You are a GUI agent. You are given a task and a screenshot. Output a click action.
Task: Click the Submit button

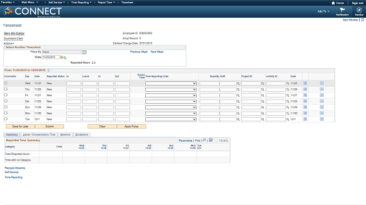[x=50, y=126]
